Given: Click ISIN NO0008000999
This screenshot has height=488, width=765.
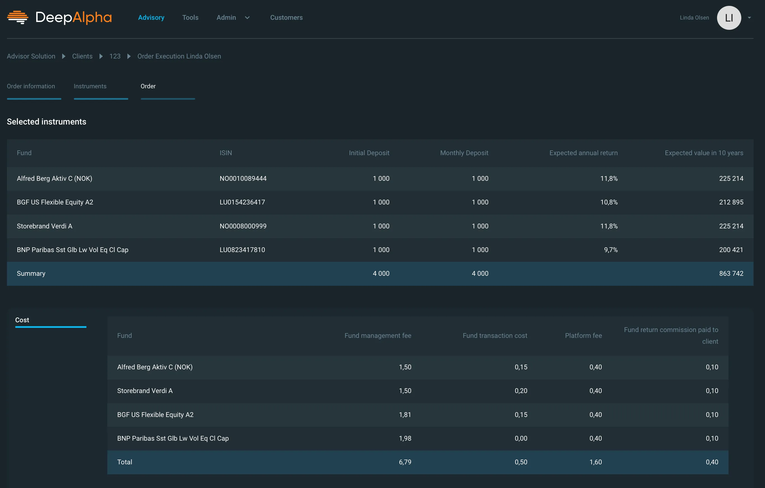Looking at the screenshot, I should point(243,226).
